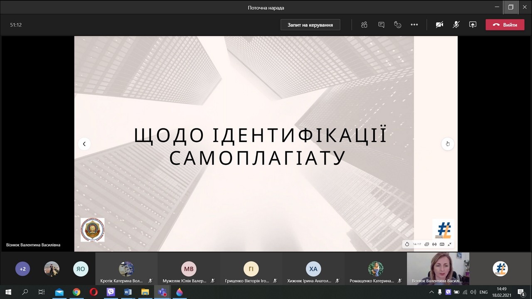Click the live broadcast icon in slide controls
The width and height of the screenshot is (532, 299).
[x=434, y=244]
